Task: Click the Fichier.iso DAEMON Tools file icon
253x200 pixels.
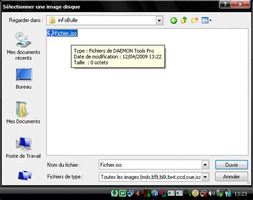Action: [51, 33]
